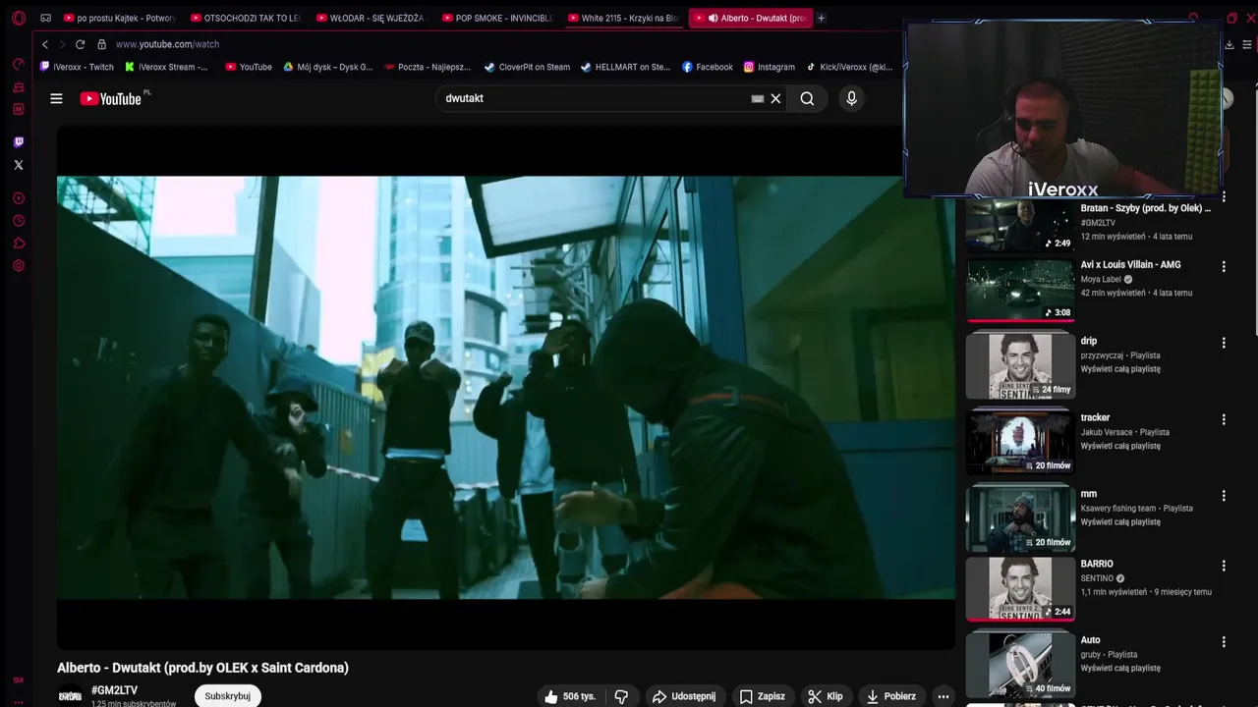View full mm playlist link
Viewport: 1258px width, 707px height.
pos(1120,522)
